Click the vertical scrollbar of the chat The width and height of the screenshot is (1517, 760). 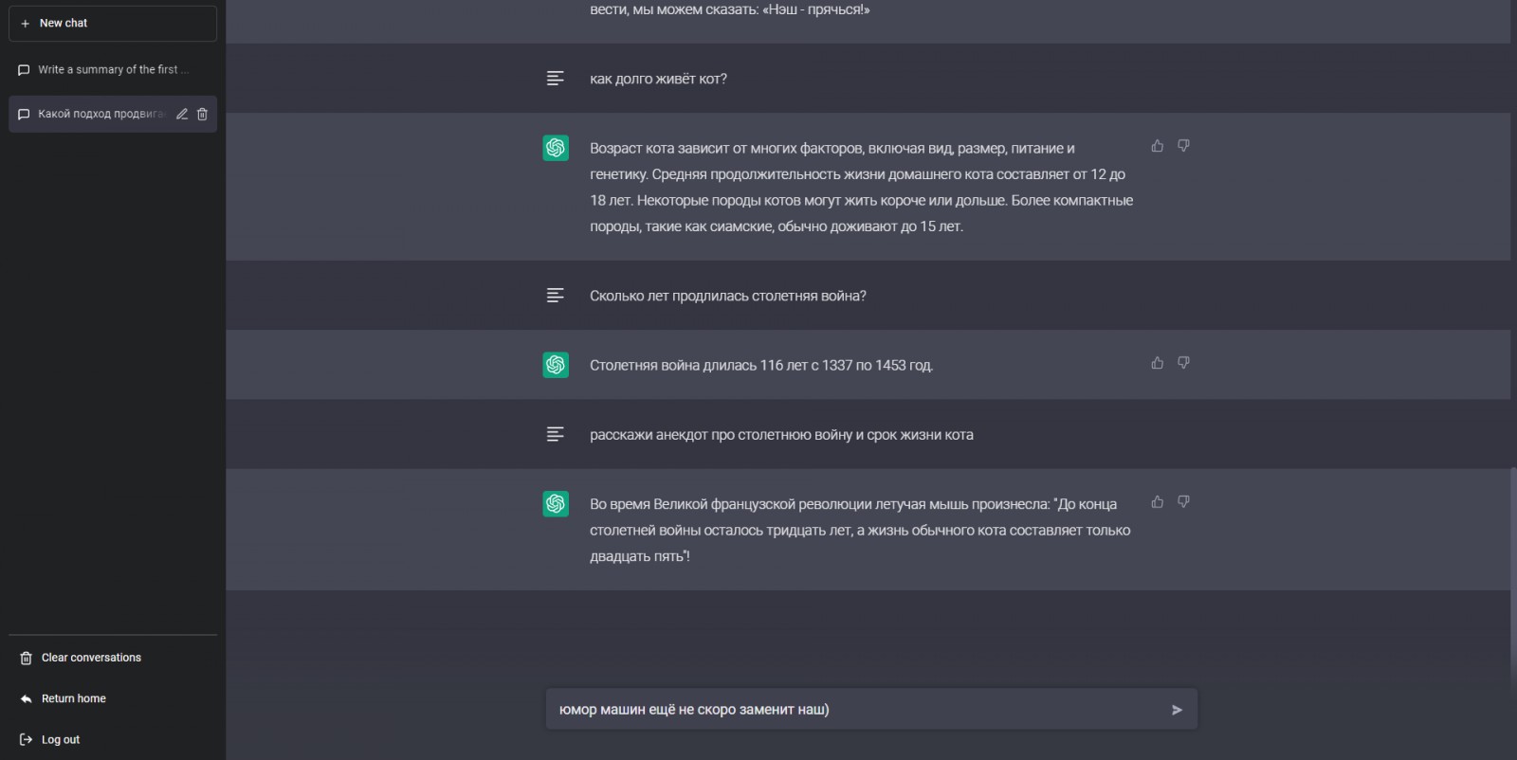(x=1513, y=574)
